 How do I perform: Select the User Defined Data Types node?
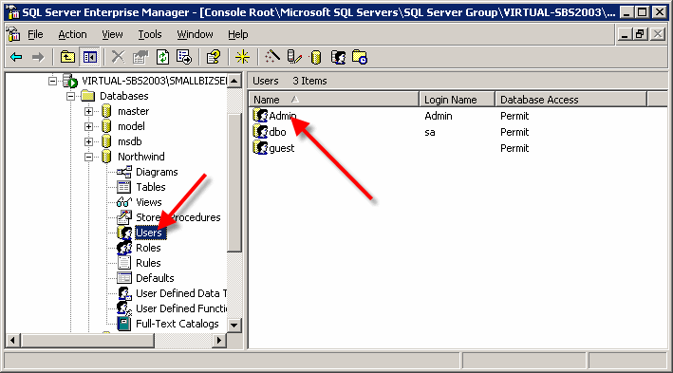click(x=180, y=293)
